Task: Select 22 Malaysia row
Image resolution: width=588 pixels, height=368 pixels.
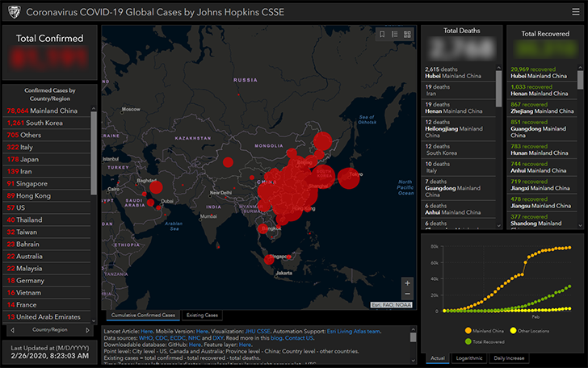Action: 47,268
